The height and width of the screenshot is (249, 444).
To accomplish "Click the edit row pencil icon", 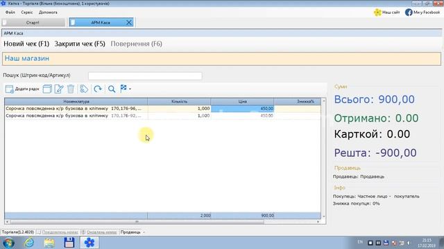I will click(x=59, y=89).
